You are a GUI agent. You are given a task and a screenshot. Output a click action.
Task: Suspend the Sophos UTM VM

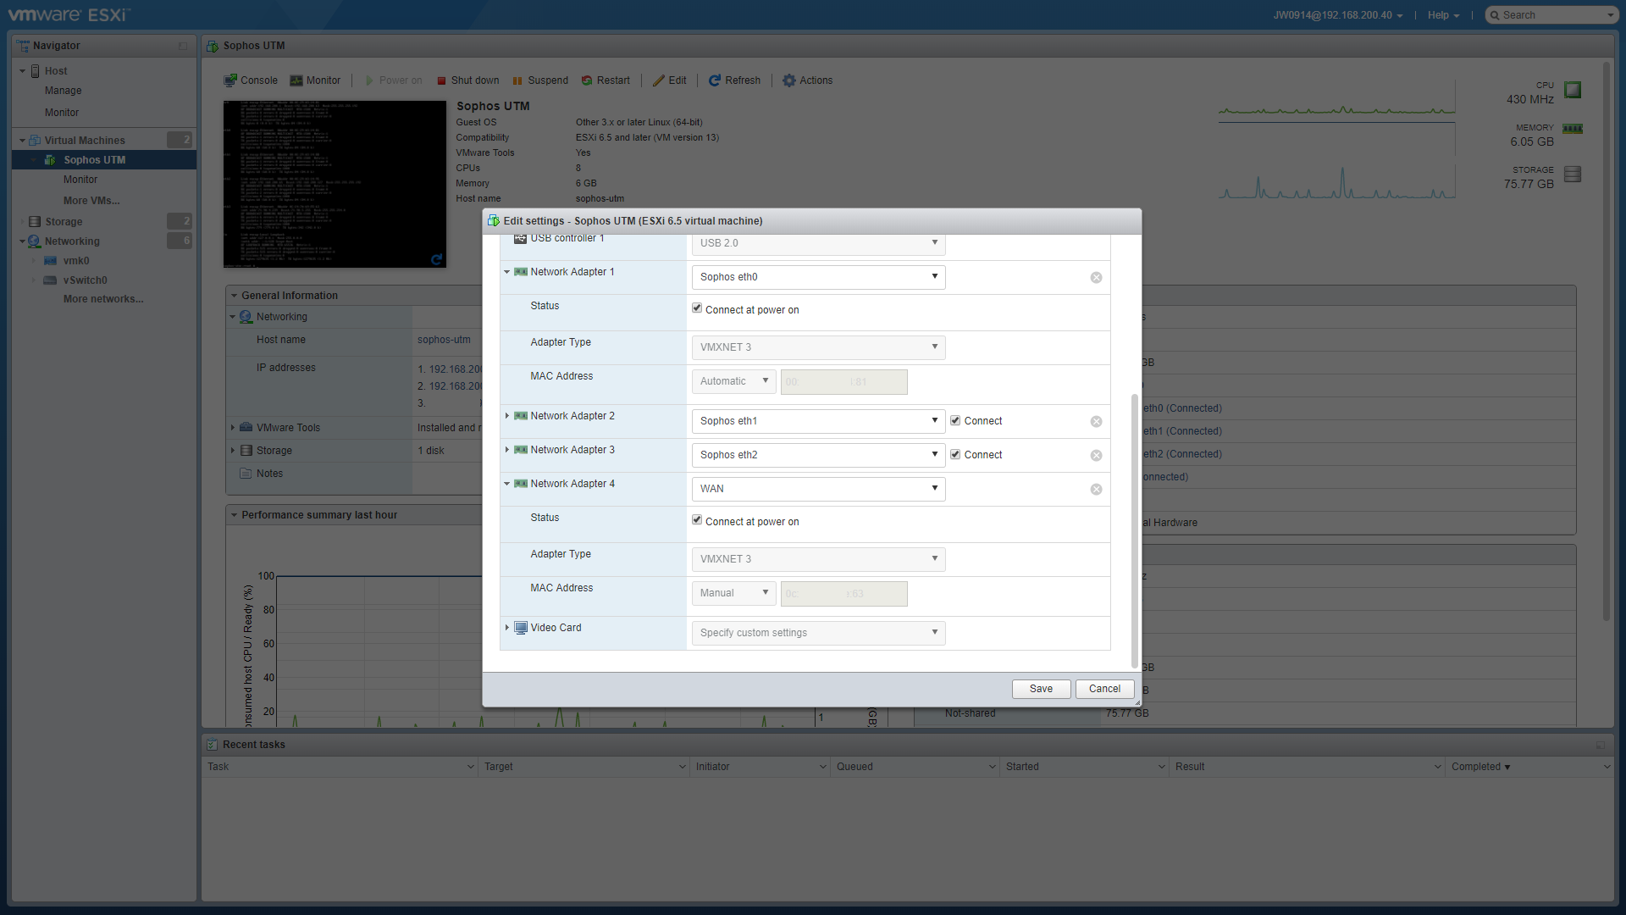pos(540,80)
